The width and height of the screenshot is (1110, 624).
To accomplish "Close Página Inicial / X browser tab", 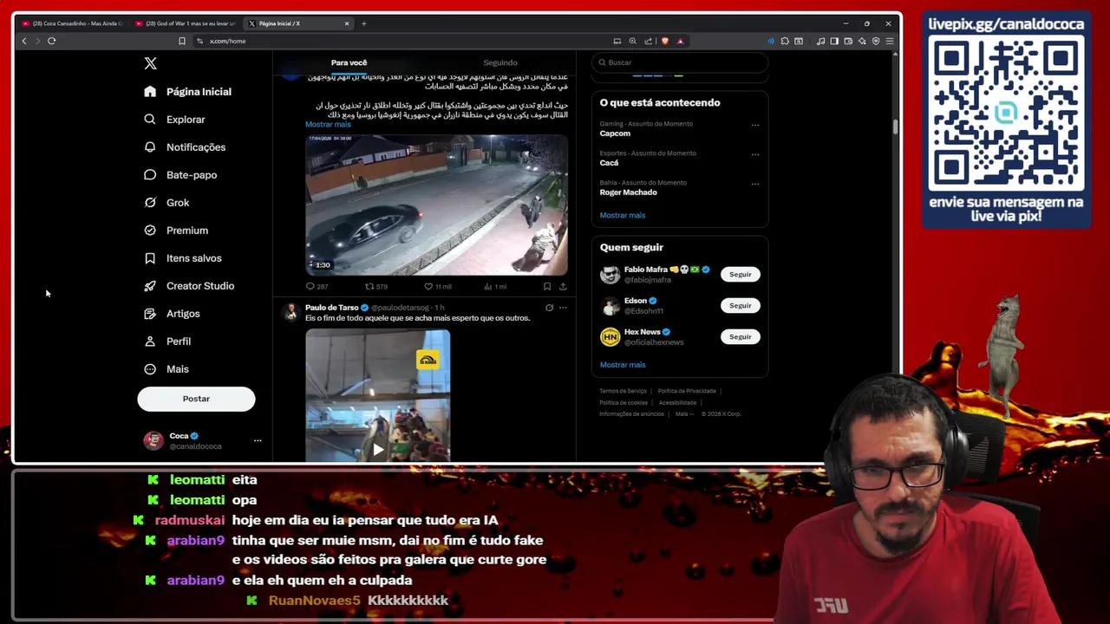I will (x=346, y=23).
